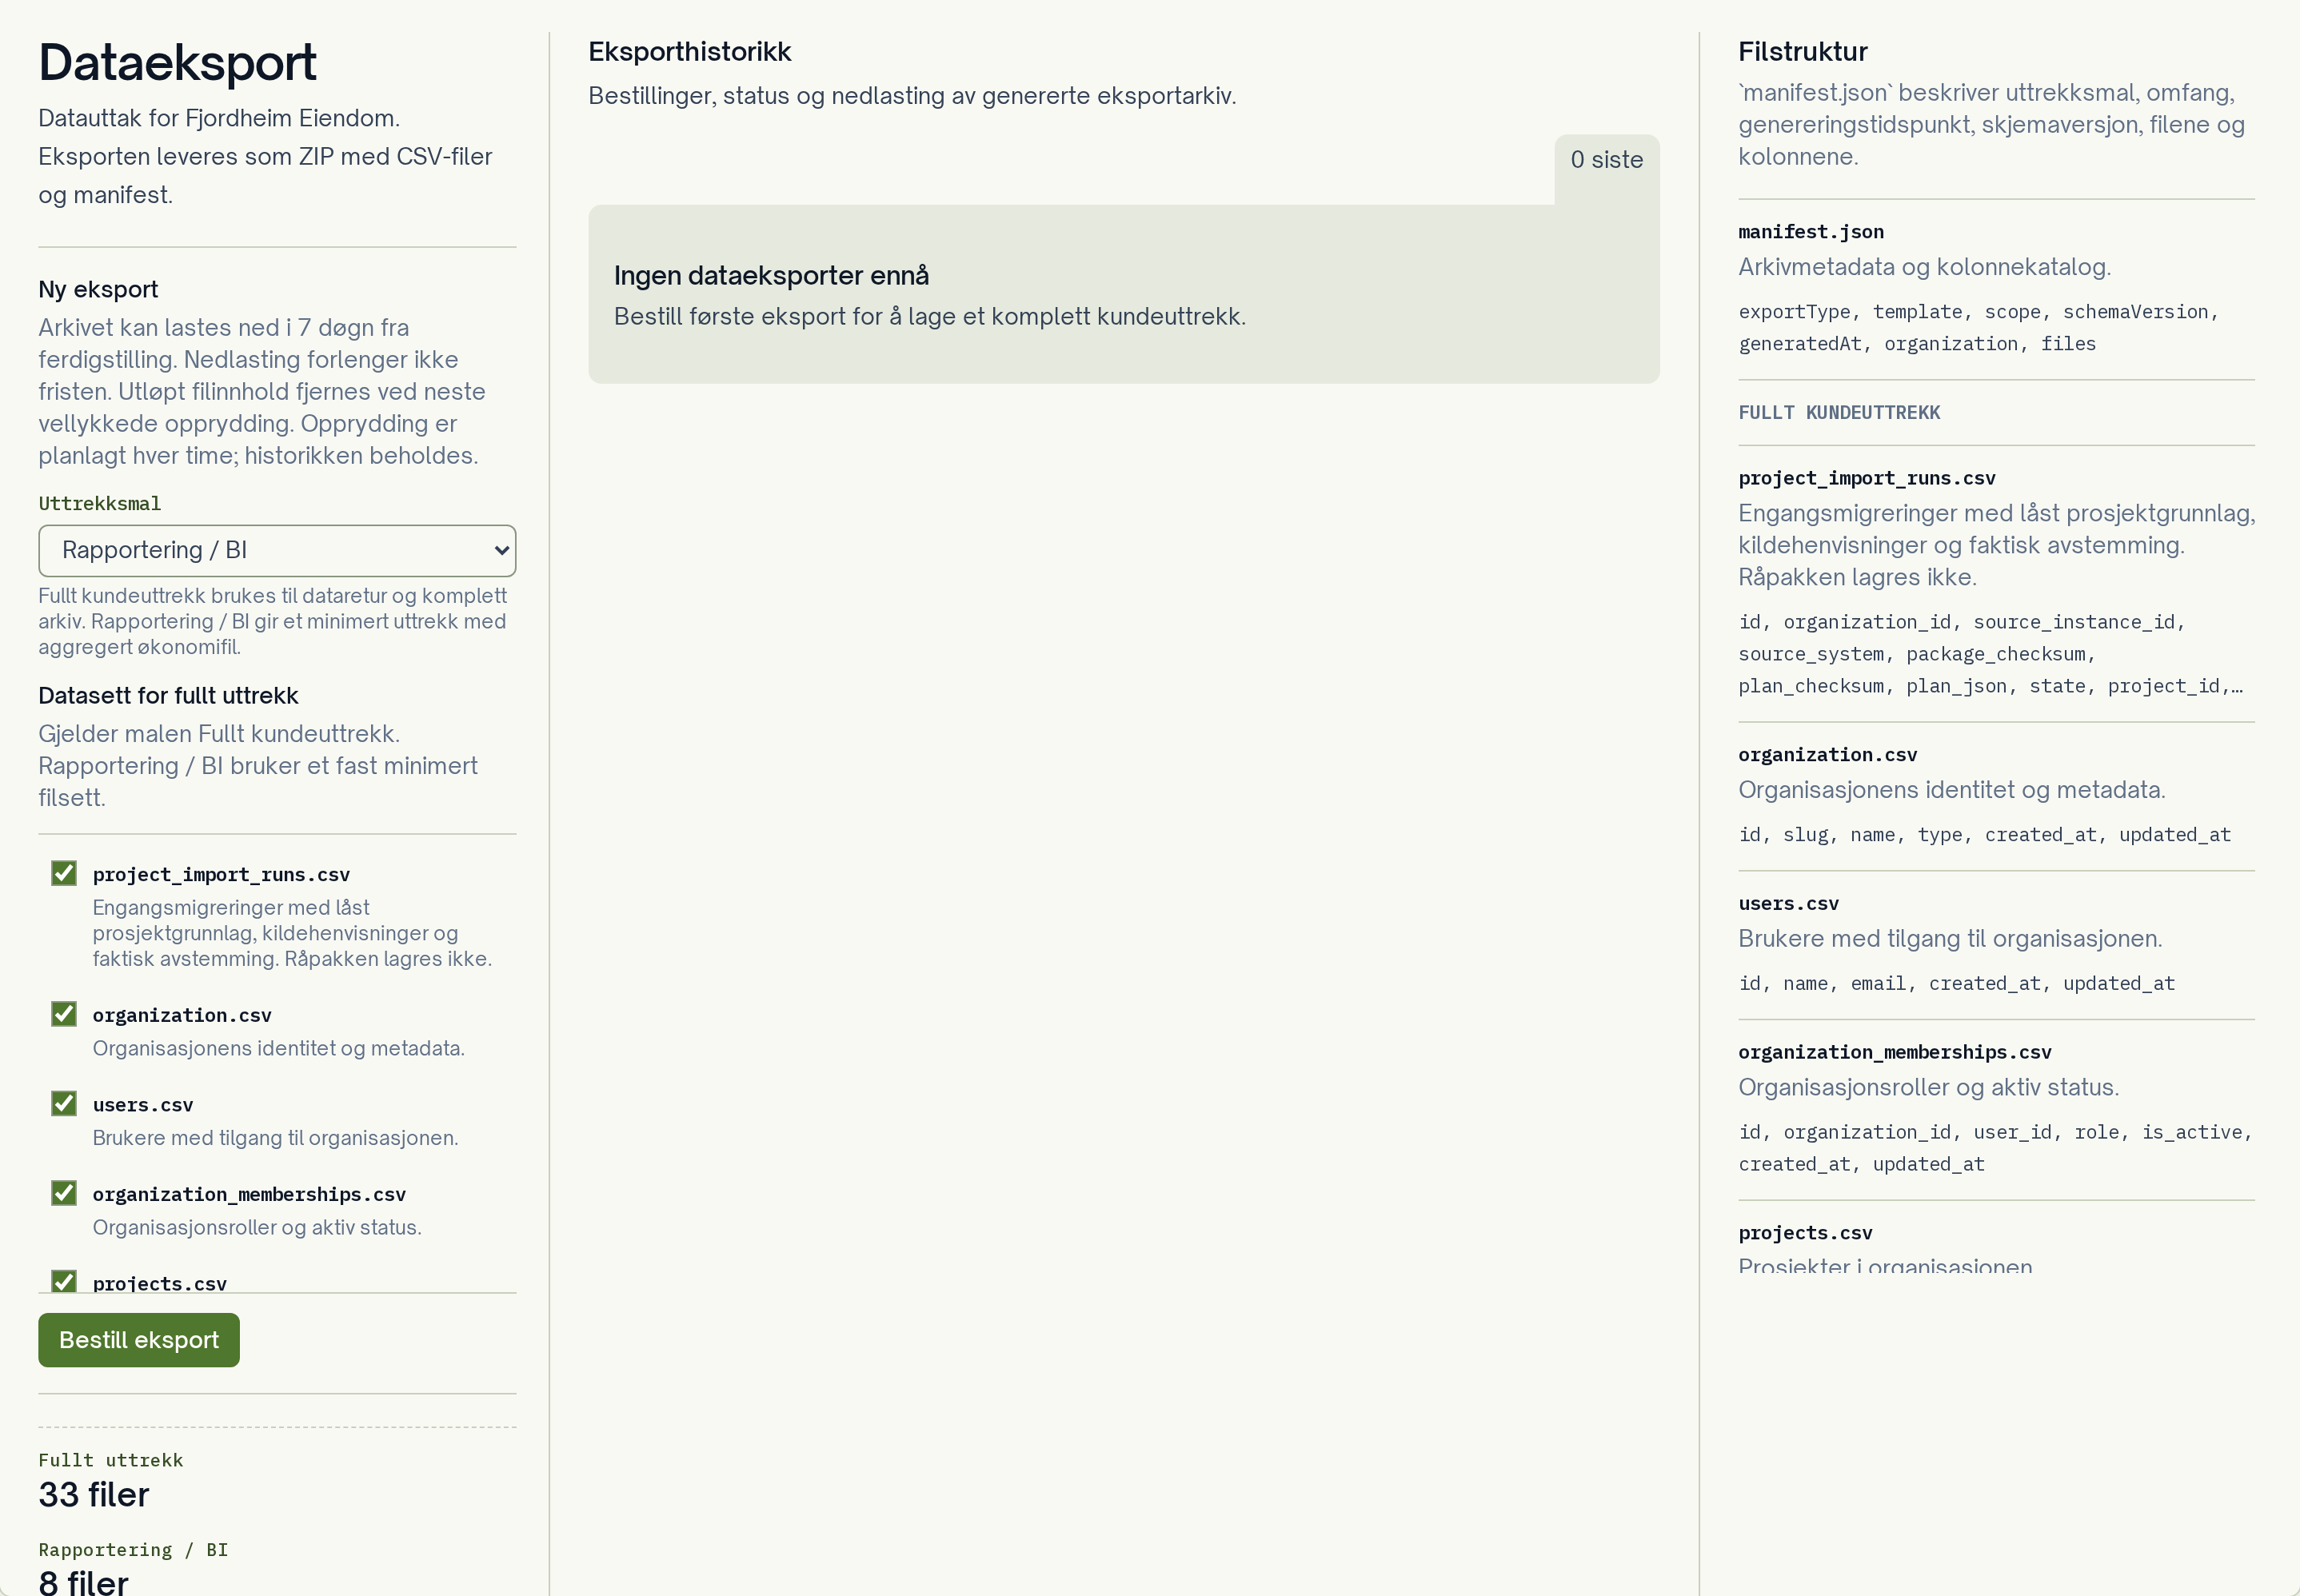Screen dimensions: 2300x1596
Task: Open the Uttrekksmal dropdown showing Rapportering / BI
Action: [277, 550]
